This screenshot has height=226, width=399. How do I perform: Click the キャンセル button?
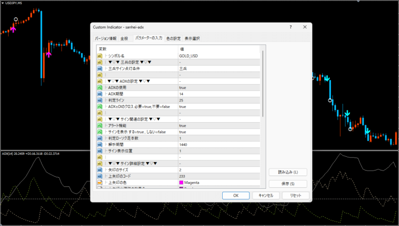click(x=266, y=196)
